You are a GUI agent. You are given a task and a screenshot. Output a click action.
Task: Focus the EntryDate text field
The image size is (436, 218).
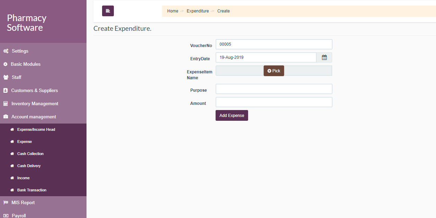click(x=266, y=57)
